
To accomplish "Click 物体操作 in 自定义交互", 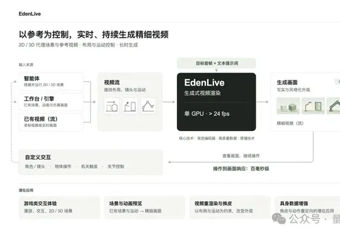I will pyautogui.click(x=63, y=167).
